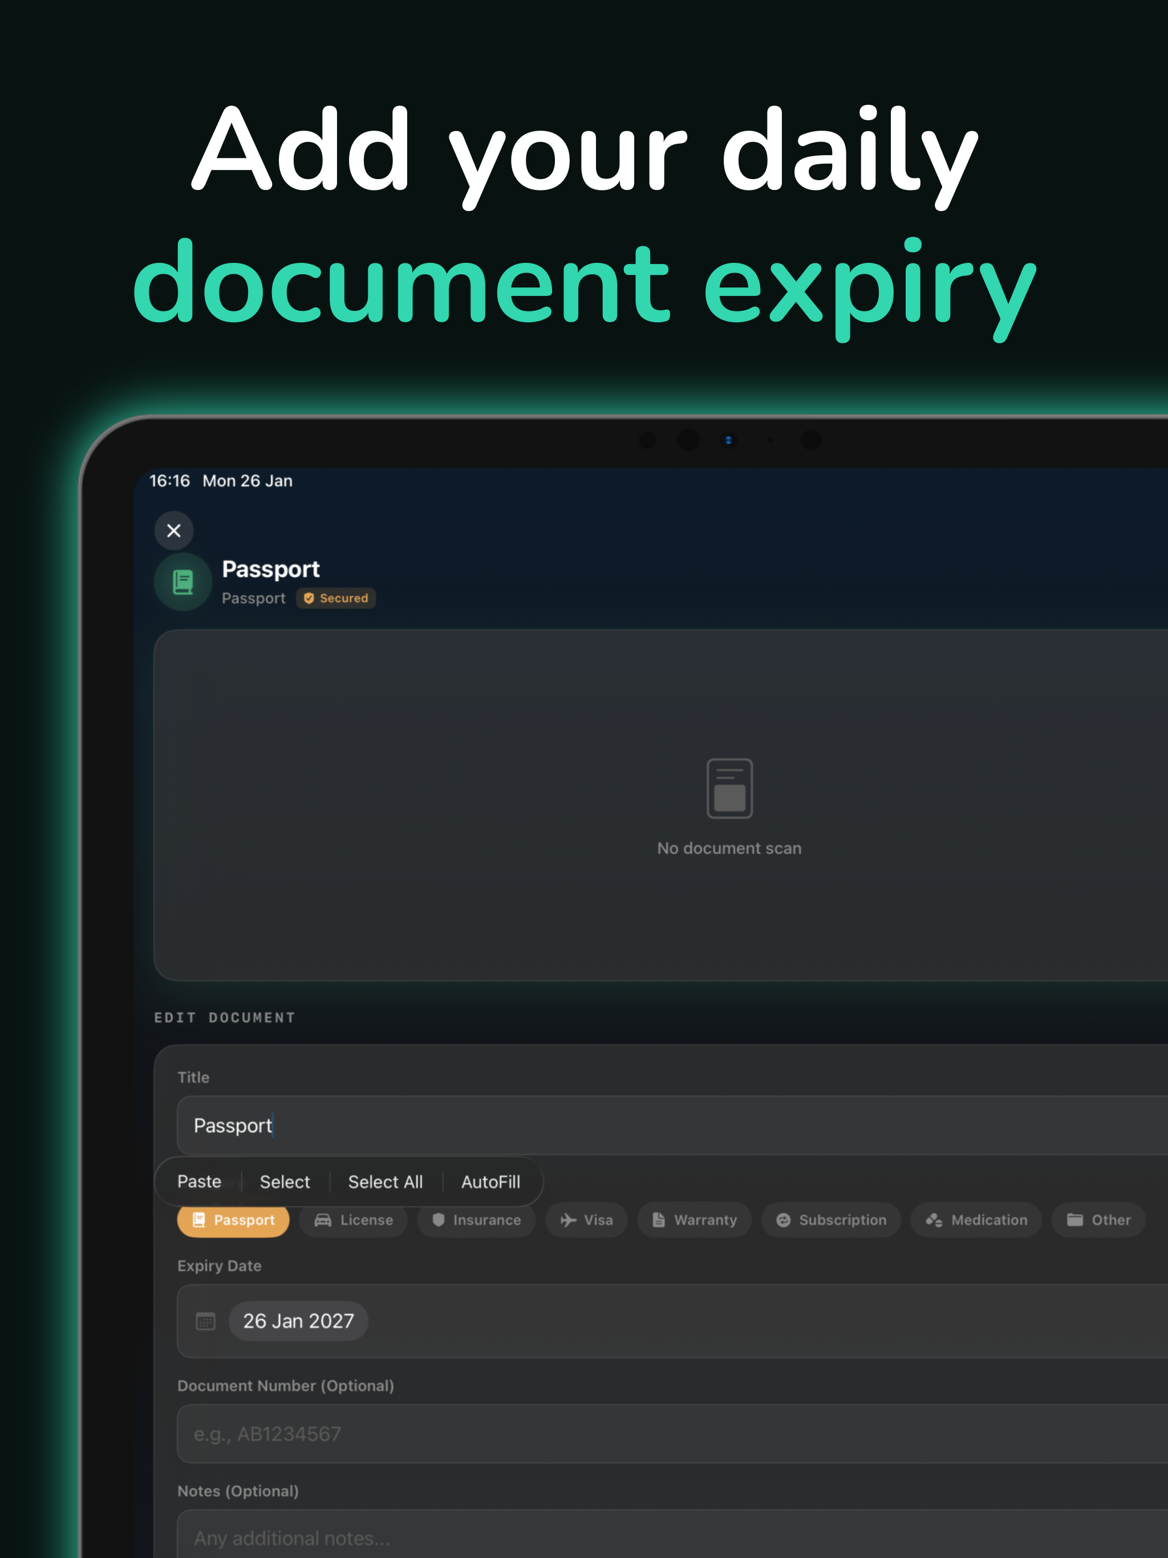This screenshot has width=1168, height=1558.
Task: Choose AutoFill from the context menu
Action: pyautogui.click(x=491, y=1181)
